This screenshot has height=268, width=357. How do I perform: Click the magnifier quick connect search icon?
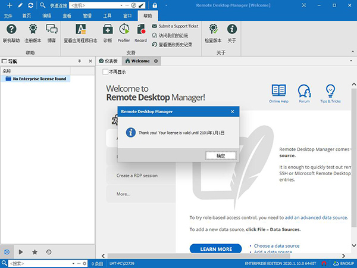tap(43, 5)
